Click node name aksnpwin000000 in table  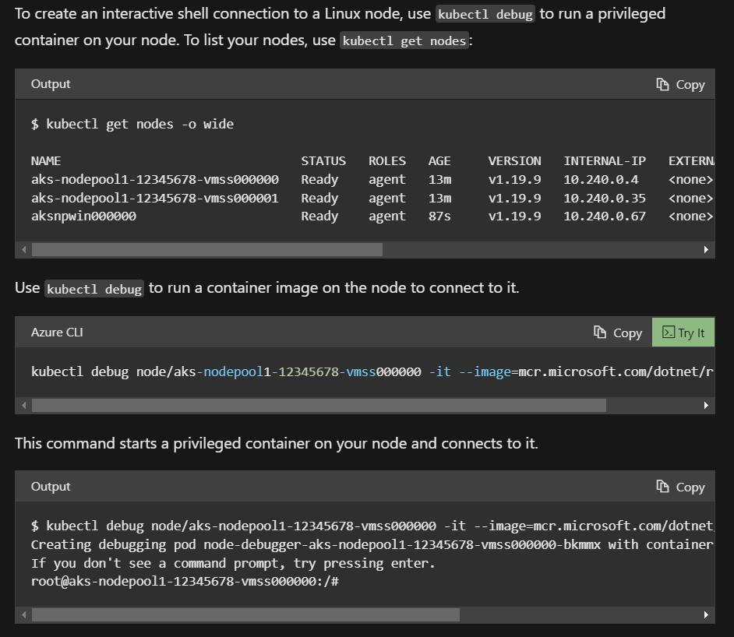84,216
